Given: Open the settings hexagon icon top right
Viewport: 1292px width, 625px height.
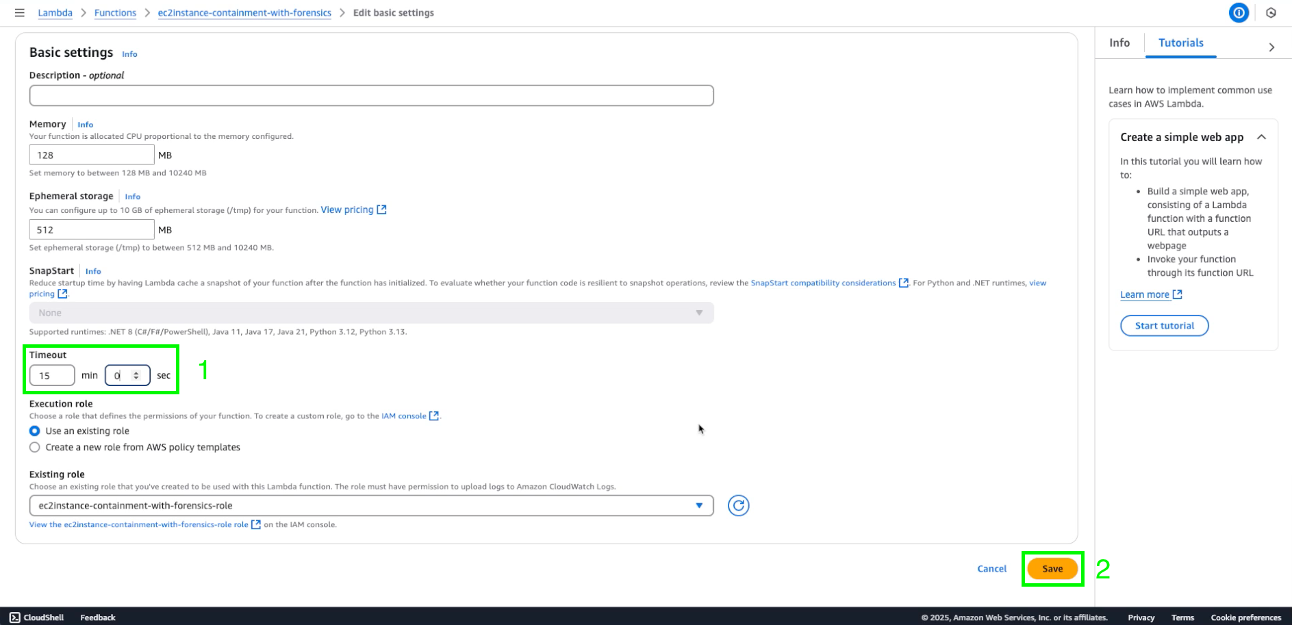Looking at the screenshot, I should tap(1271, 13).
